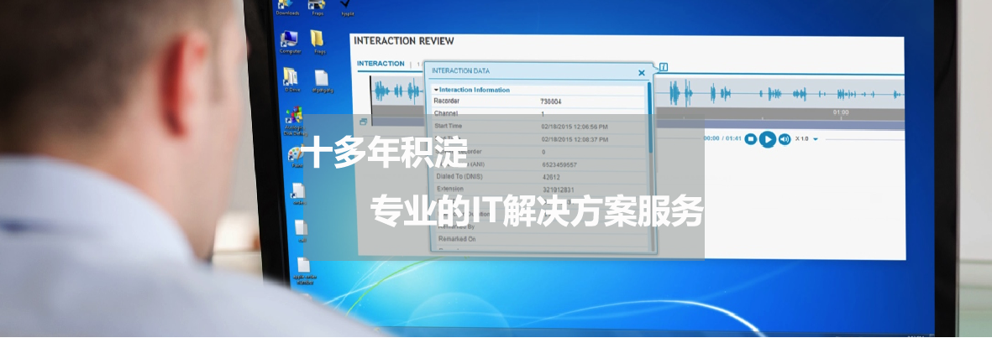Click the small window icon below the waveform
This screenshot has width=992, height=338.
point(363,122)
